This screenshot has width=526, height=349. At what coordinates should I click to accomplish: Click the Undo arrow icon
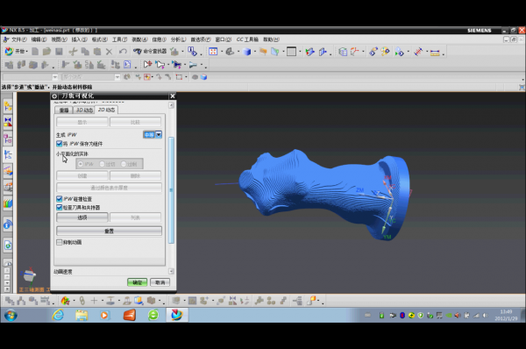pos(123,52)
